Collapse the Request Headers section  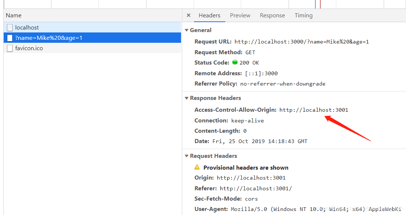[187, 156]
